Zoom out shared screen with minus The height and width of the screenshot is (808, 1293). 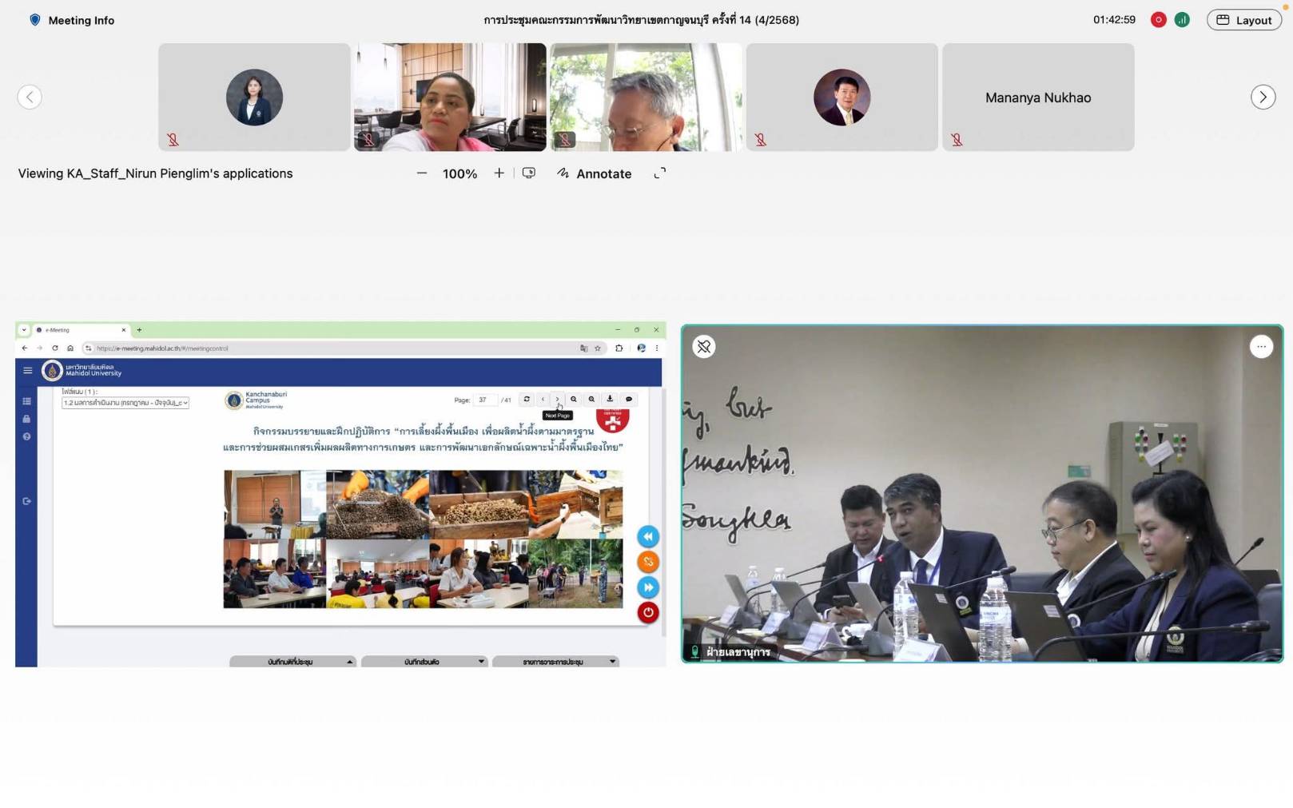[422, 173]
